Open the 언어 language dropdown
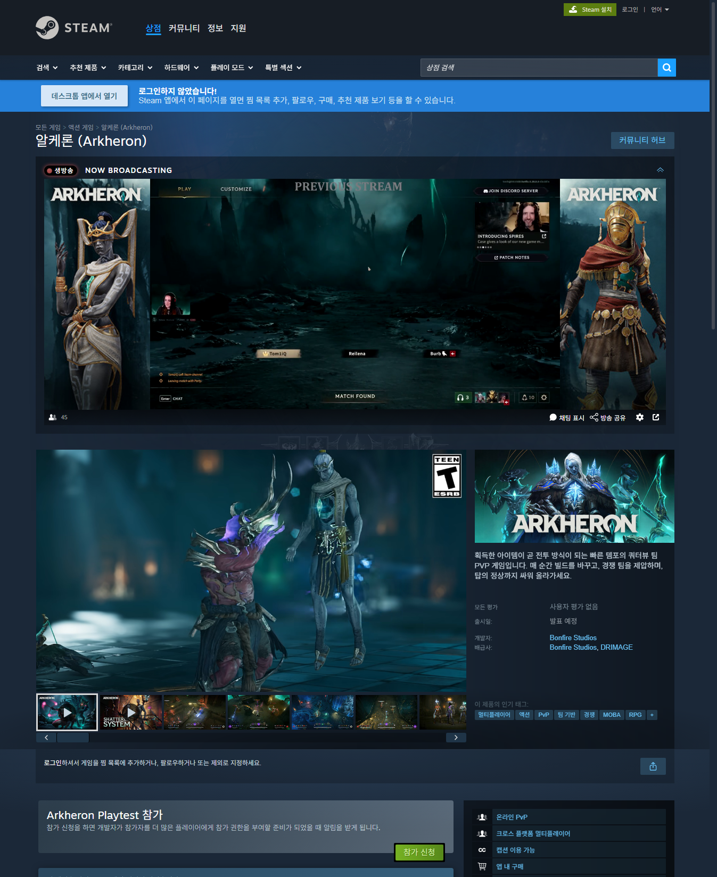The image size is (717, 877). (x=660, y=10)
